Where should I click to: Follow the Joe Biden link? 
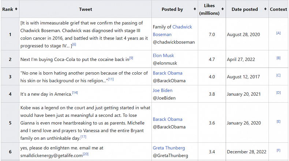162,90
